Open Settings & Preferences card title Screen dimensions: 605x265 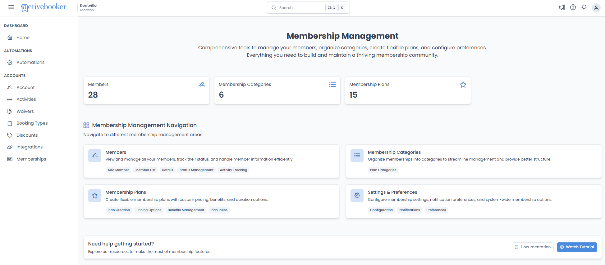pos(392,192)
